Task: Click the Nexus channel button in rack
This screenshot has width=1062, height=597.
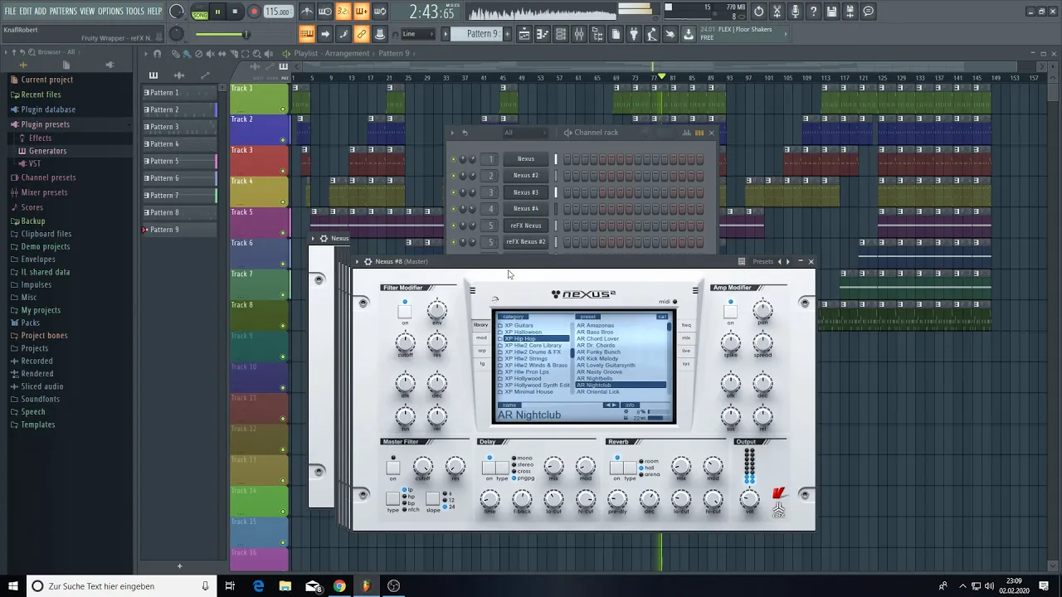Action: (526, 159)
